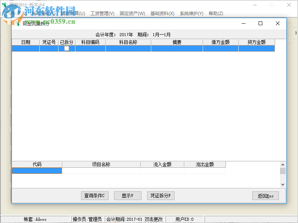Open the 帮助(Z) menu
This screenshot has height=223, width=298.
[x=216, y=14]
